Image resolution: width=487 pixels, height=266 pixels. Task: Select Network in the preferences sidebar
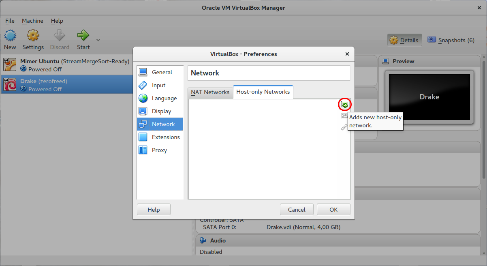160,124
